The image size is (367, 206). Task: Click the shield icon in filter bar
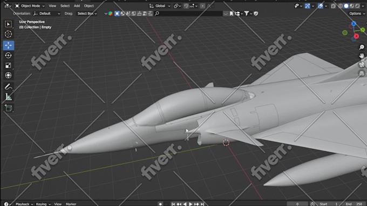[x=256, y=13]
